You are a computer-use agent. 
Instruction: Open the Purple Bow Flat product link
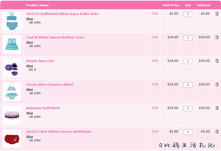click(40, 61)
